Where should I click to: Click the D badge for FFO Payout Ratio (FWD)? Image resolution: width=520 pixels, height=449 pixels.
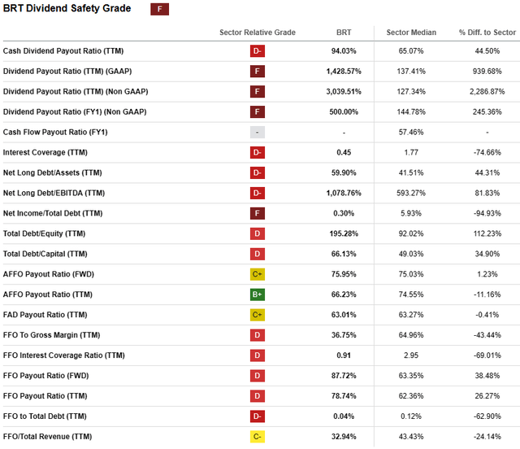tap(258, 375)
